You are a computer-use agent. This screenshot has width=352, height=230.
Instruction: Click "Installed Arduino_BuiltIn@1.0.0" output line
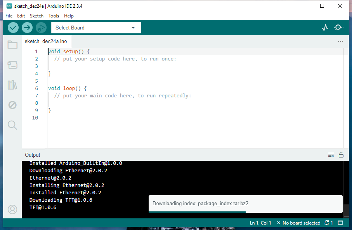click(76, 163)
